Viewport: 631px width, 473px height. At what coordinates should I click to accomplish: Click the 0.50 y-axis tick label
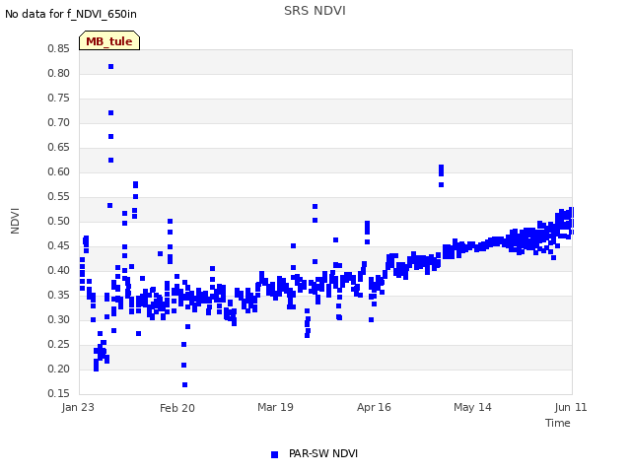58,221
